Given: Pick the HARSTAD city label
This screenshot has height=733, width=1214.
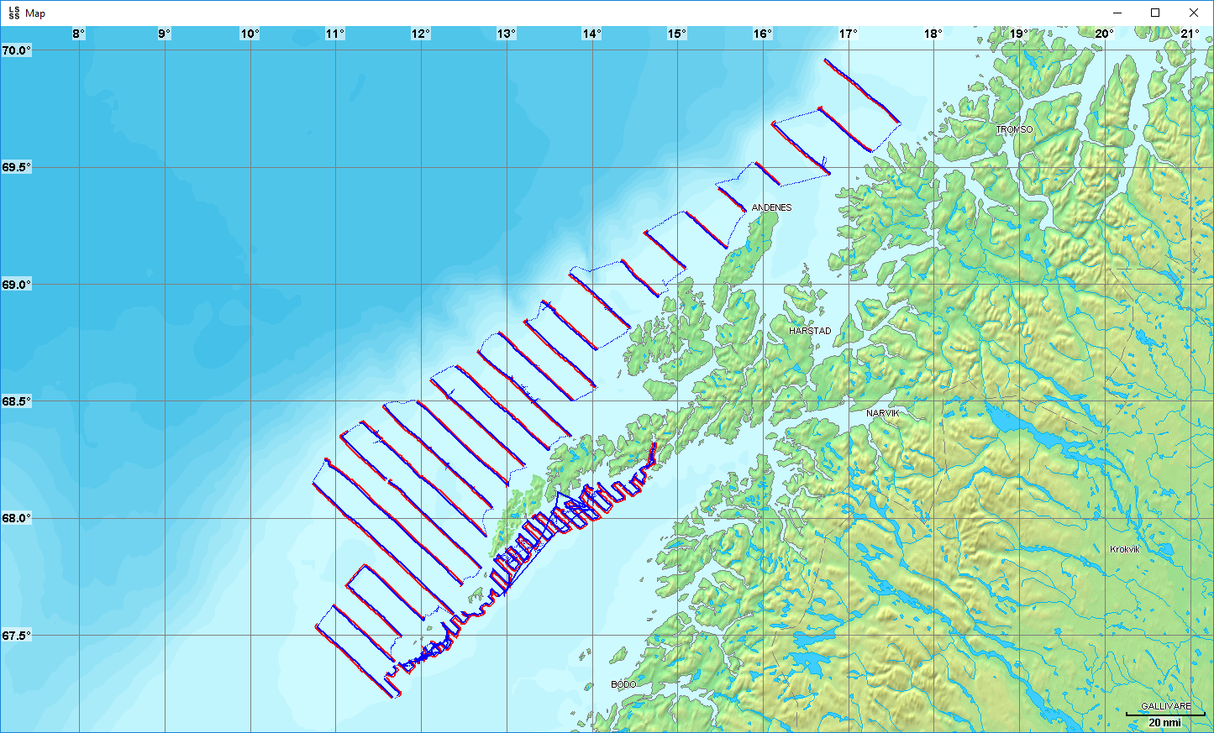Looking at the screenshot, I should coord(810,331).
